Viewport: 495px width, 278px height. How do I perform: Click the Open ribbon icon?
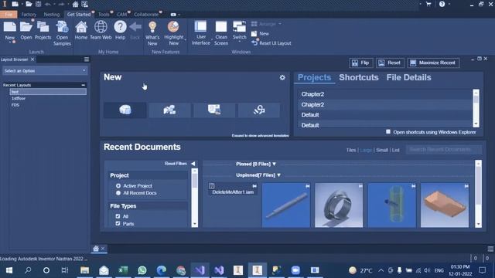(x=26, y=28)
